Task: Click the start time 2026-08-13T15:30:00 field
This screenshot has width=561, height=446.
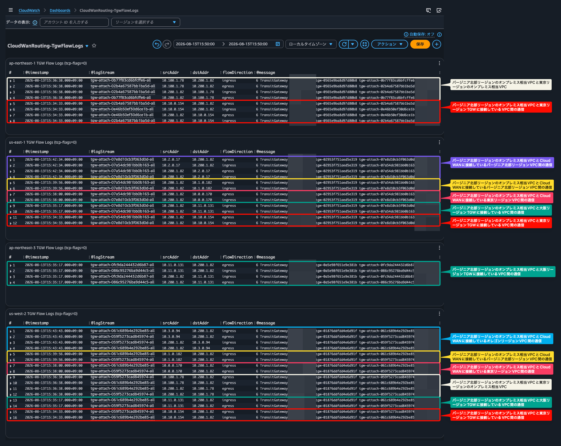Action: (195, 44)
